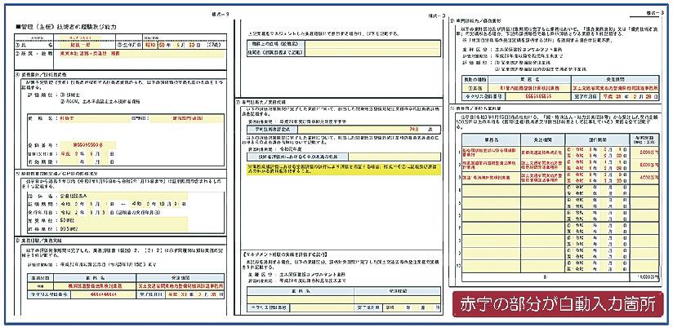
Task: Select the 役職名 field below 職務上の立場
Action: click(x=373, y=52)
